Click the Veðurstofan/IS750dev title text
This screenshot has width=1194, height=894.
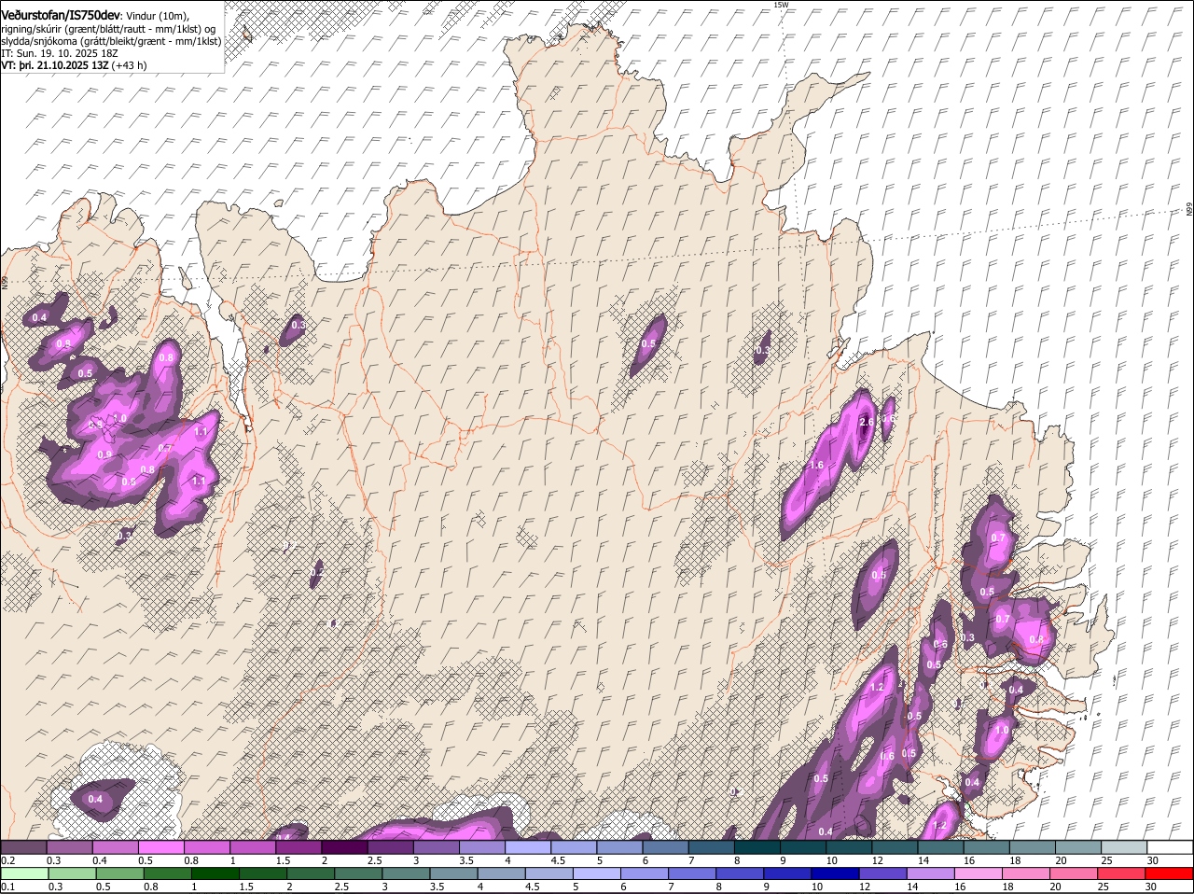coord(61,15)
